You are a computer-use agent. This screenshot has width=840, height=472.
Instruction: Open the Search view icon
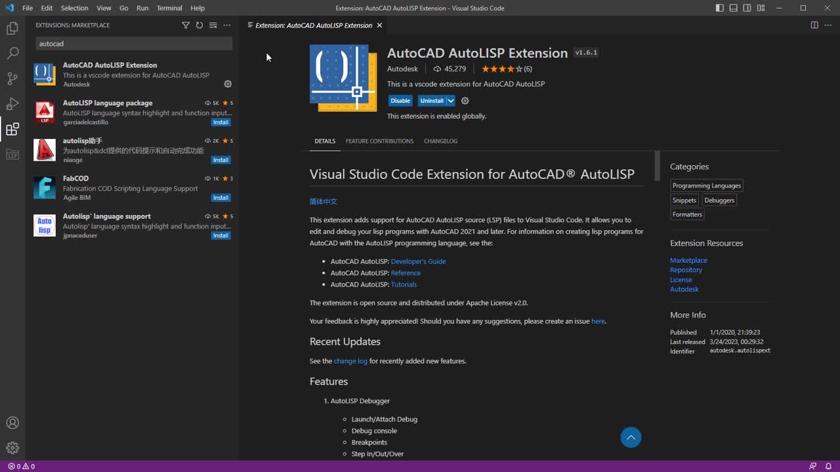pyautogui.click(x=12, y=54)
